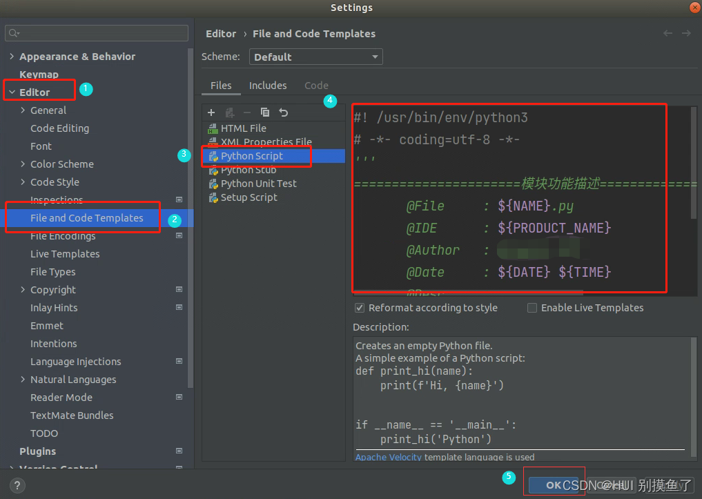Screen dimensions: 702x499
Task: Click Editor in the breadcrumb
Action: [x=221, y=34]
